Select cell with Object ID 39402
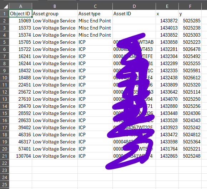 pyautogui.click(x=20, y=127)
